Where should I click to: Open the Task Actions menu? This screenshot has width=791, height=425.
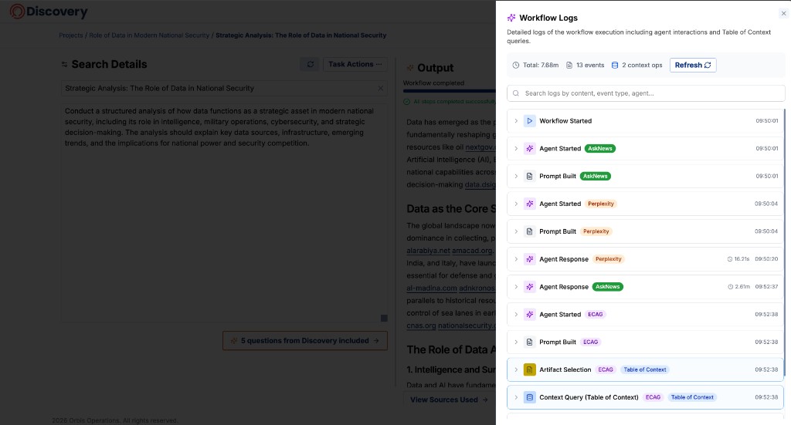pos(355,64)
